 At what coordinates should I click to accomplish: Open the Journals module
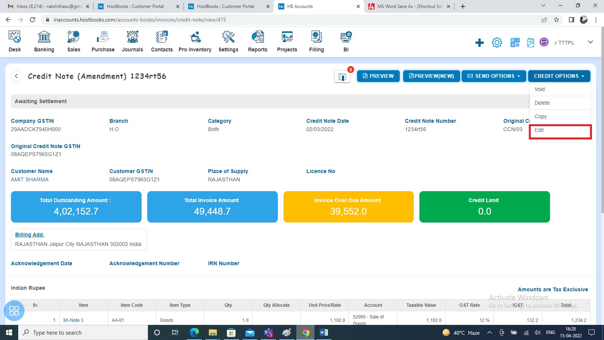click(133, 42)
